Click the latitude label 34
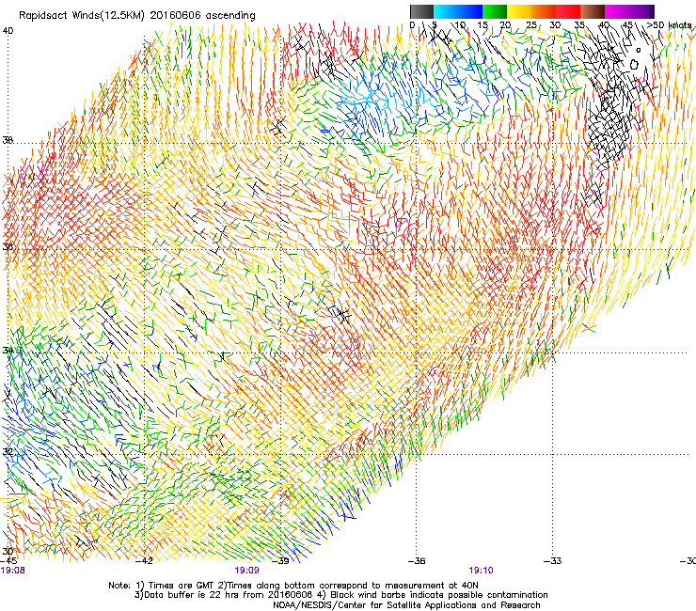 tap(8, 351)
